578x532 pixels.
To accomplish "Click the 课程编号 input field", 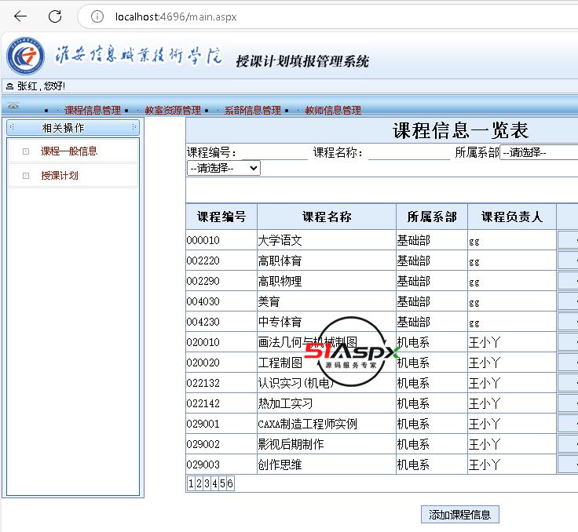I will (274, 153).
